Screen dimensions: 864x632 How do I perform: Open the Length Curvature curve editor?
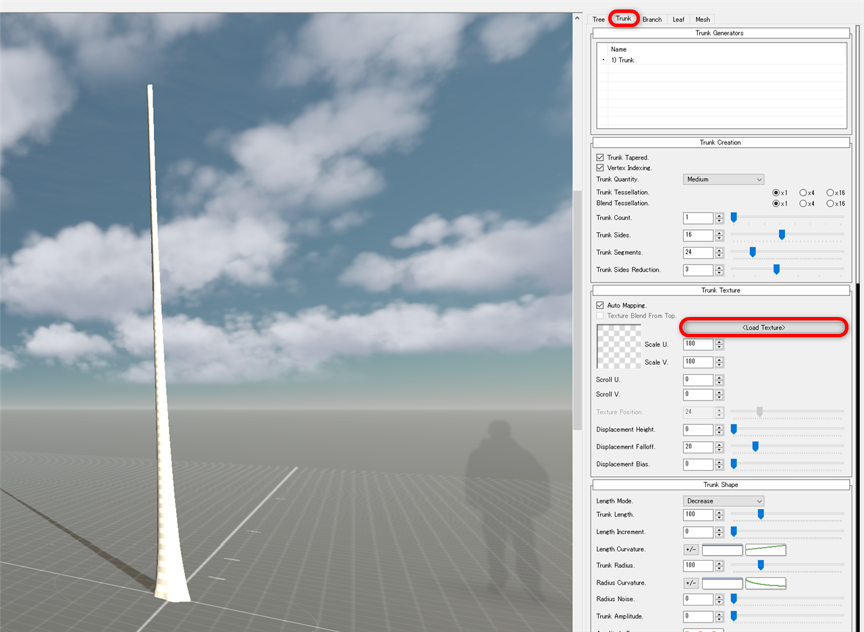coord(765,550)
